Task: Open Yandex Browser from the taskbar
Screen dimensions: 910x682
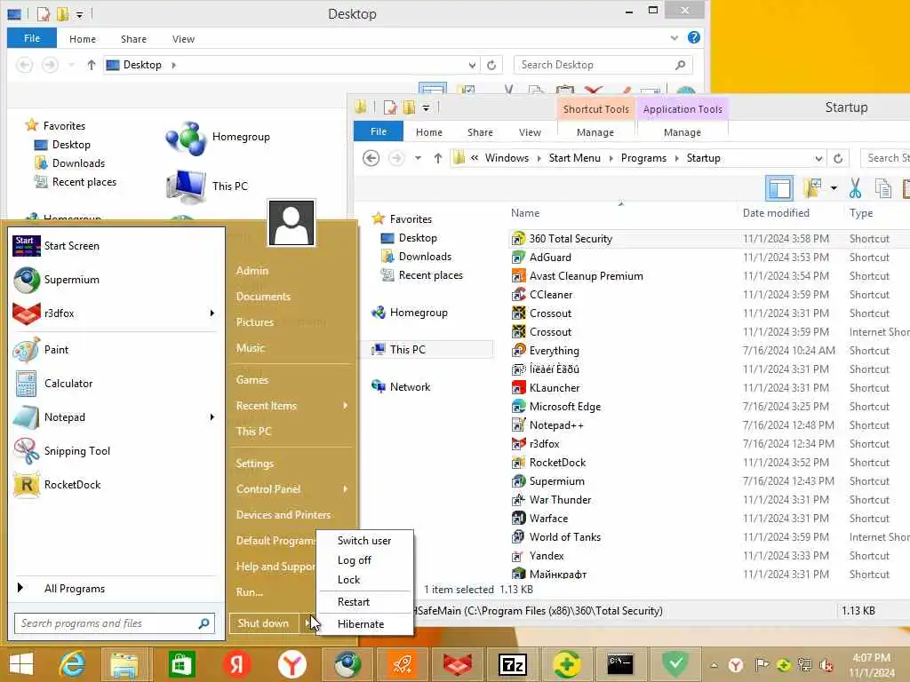Action: (291, 664)
